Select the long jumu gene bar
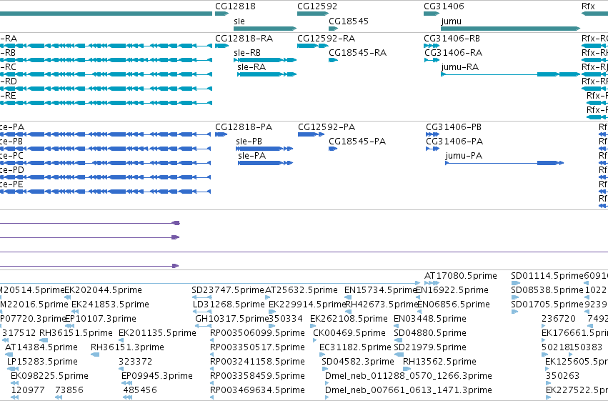This screenshot has width=608, height=401. coord(510,29)
